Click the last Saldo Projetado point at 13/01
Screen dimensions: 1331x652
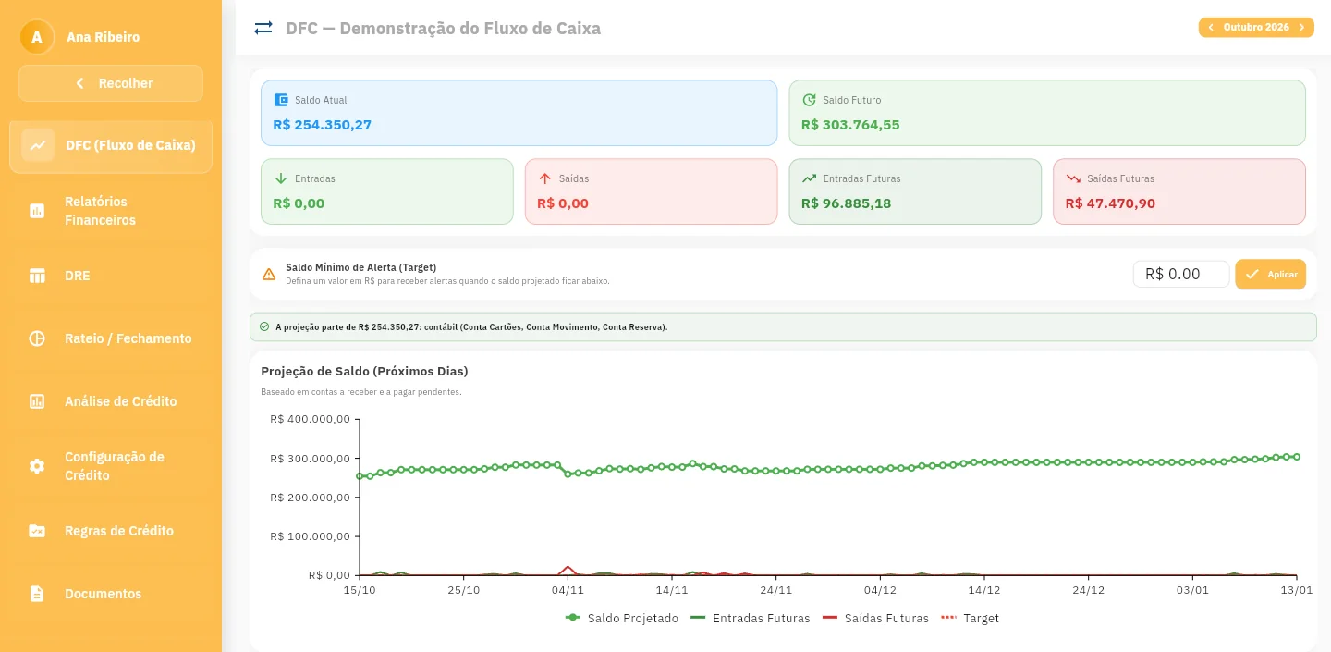1297,457
